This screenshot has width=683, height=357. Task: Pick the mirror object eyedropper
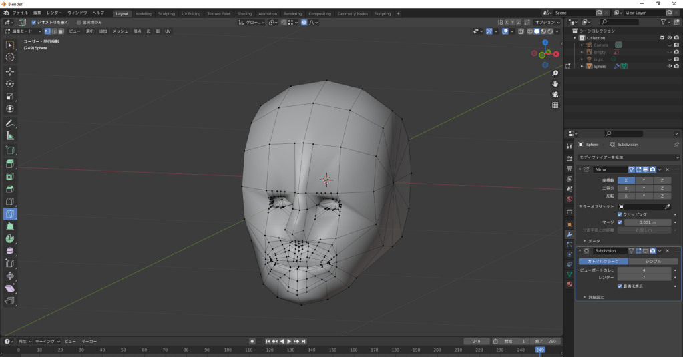click(666, 206)
